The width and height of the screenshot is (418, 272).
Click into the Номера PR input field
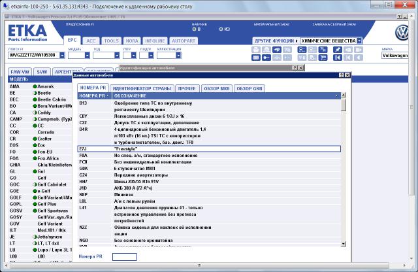point(125,257)
